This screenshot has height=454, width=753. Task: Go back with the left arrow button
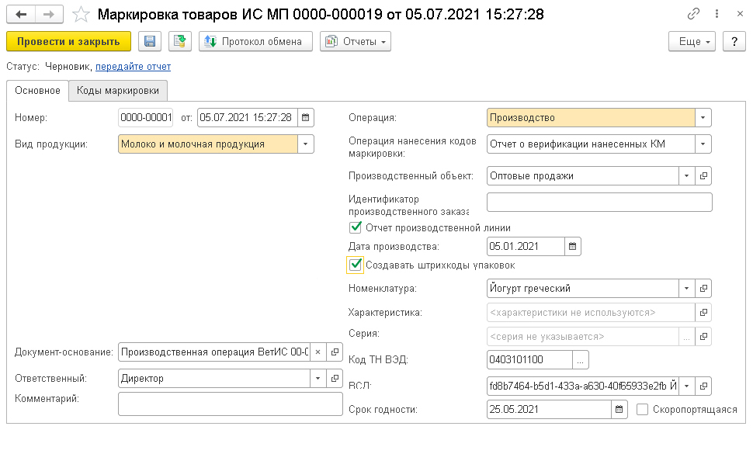click(21, 15)
